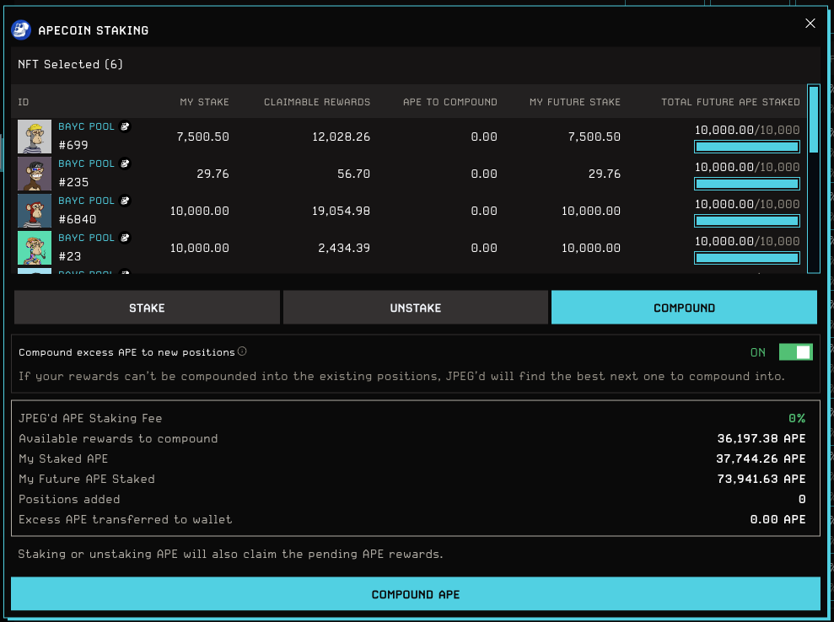The image size is (834, 622).
Task: Disable compound excess APE to new positions
Action: click(x=795, y=352)
